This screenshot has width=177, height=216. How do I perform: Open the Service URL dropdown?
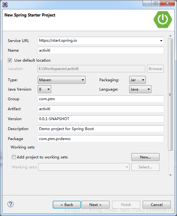pos(161,41)
